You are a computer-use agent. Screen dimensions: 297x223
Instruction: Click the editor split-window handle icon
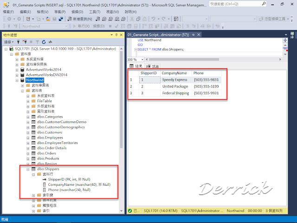point(285,40)
